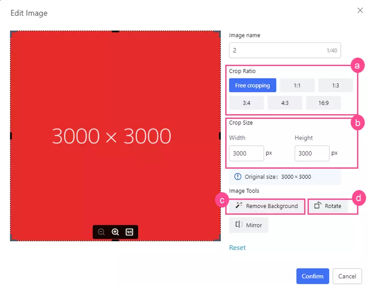This screenshot has width=369, height=285.
Task: Click the zoom out magnifier icon
Action: coord(101,232)
